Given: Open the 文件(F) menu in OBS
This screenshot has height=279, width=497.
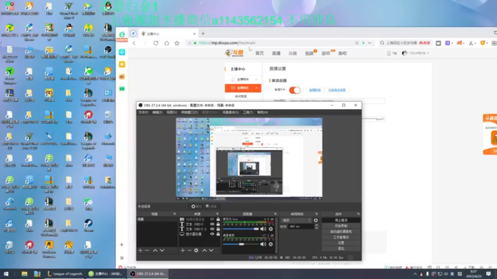Looking at the screenshot, I should (x=144, y=112).
